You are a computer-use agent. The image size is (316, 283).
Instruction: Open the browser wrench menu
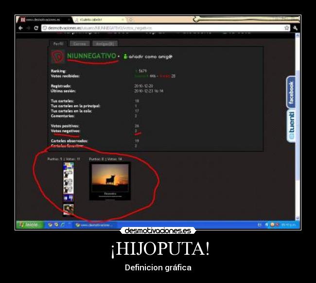[295, 28]
